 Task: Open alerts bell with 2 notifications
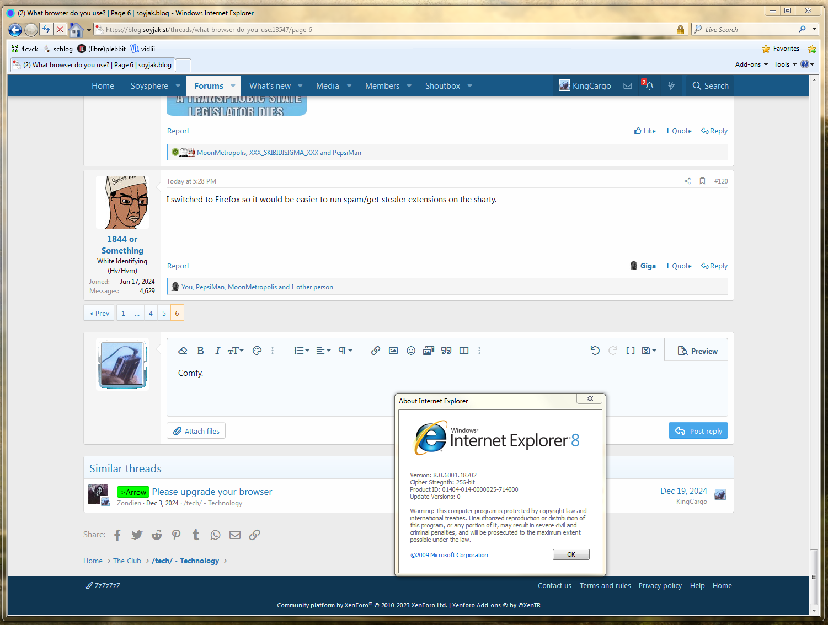649,85
